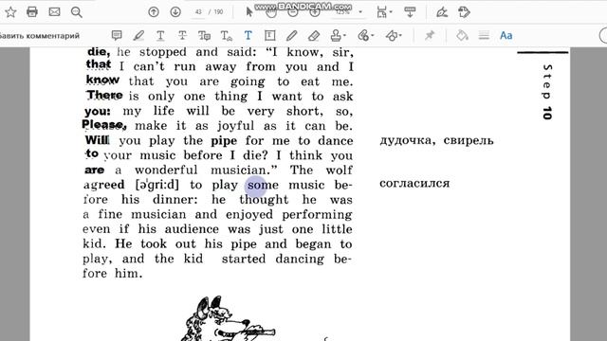Click the add comment panel label
607x341 pixels.
pyautogui.click(x=40, y=36)
